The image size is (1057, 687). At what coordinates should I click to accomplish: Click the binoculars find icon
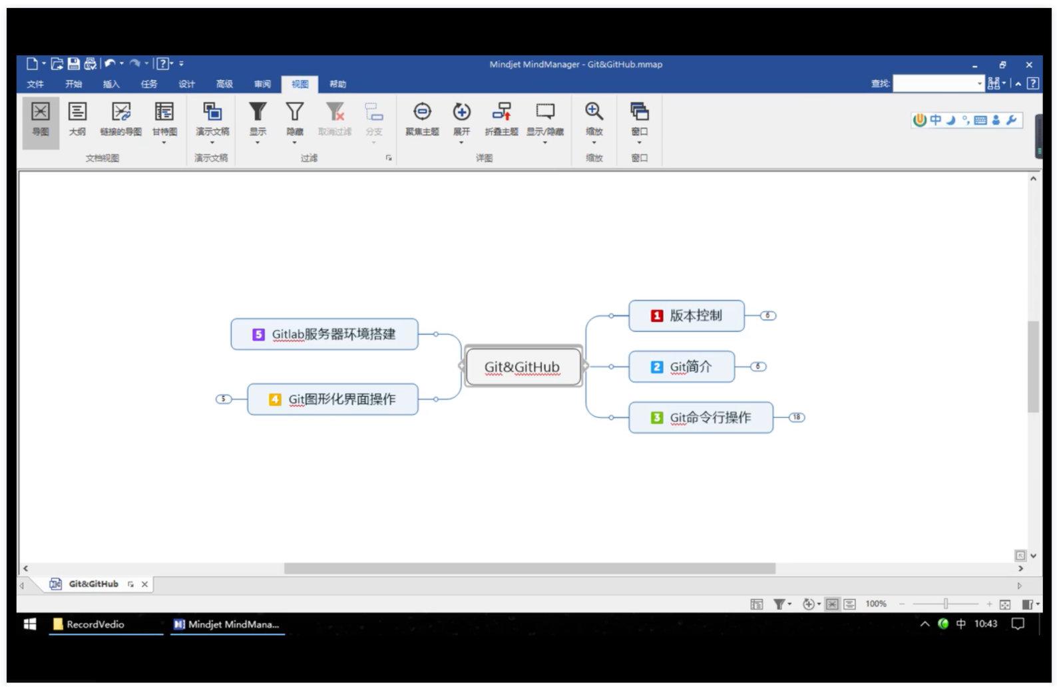[994, 83]
